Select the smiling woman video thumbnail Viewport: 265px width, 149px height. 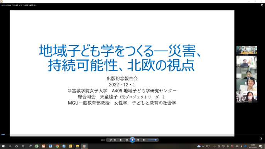[x=247, y=85]
